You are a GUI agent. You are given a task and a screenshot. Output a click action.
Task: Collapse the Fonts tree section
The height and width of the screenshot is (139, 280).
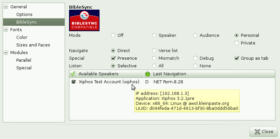tap(6, 30)
